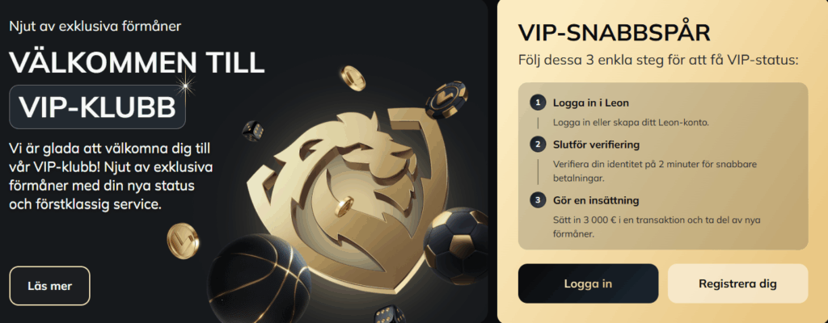
Task: Click the VÄLKOMMEN TILL headline
Action: [137, 63]
